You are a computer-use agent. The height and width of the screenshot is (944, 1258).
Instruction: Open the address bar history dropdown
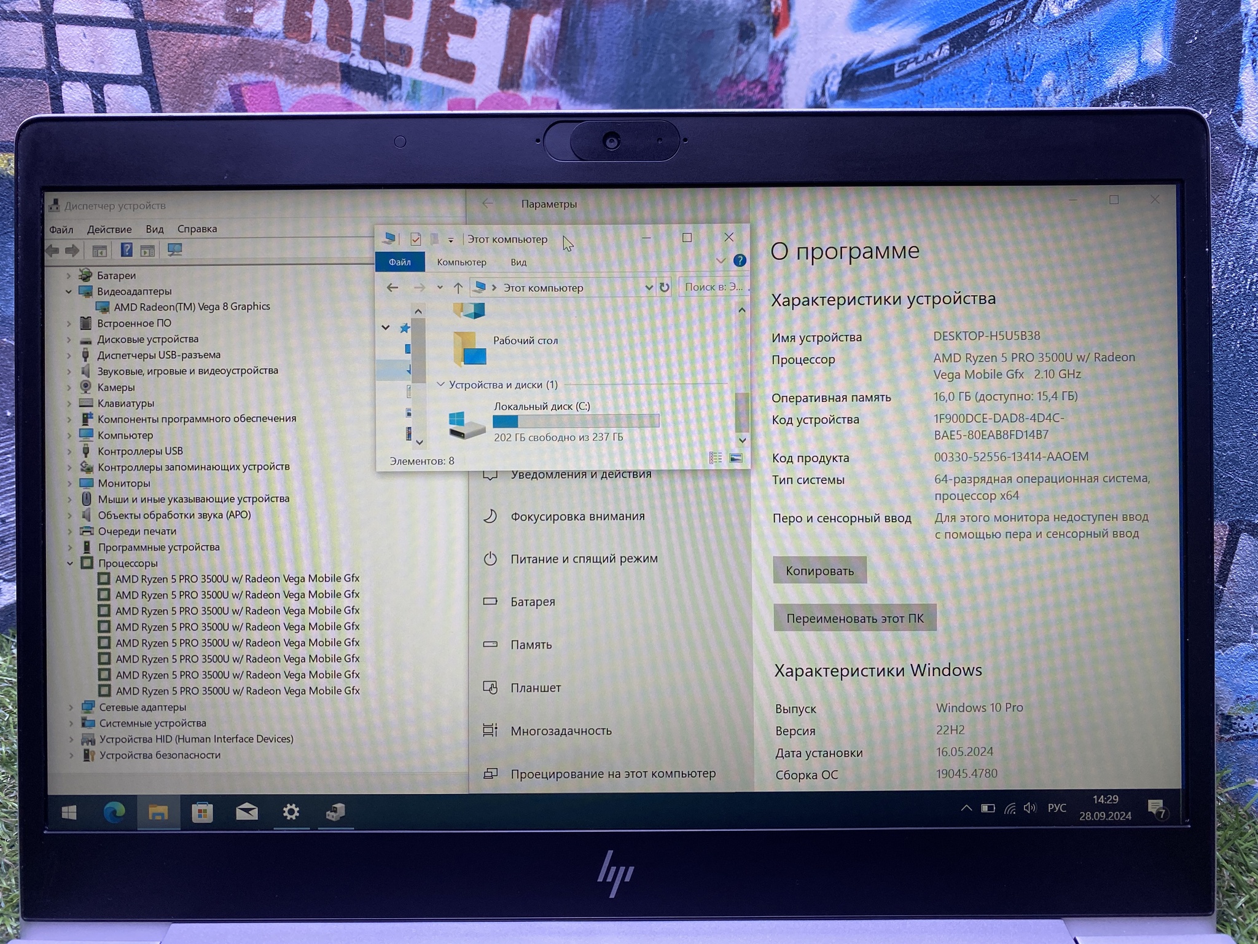[649, 288]
